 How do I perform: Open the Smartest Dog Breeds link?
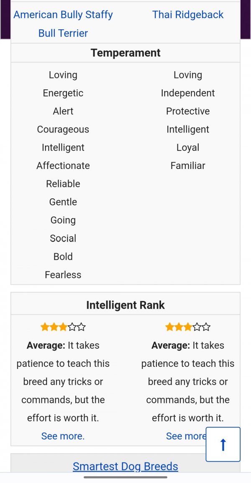125,466
